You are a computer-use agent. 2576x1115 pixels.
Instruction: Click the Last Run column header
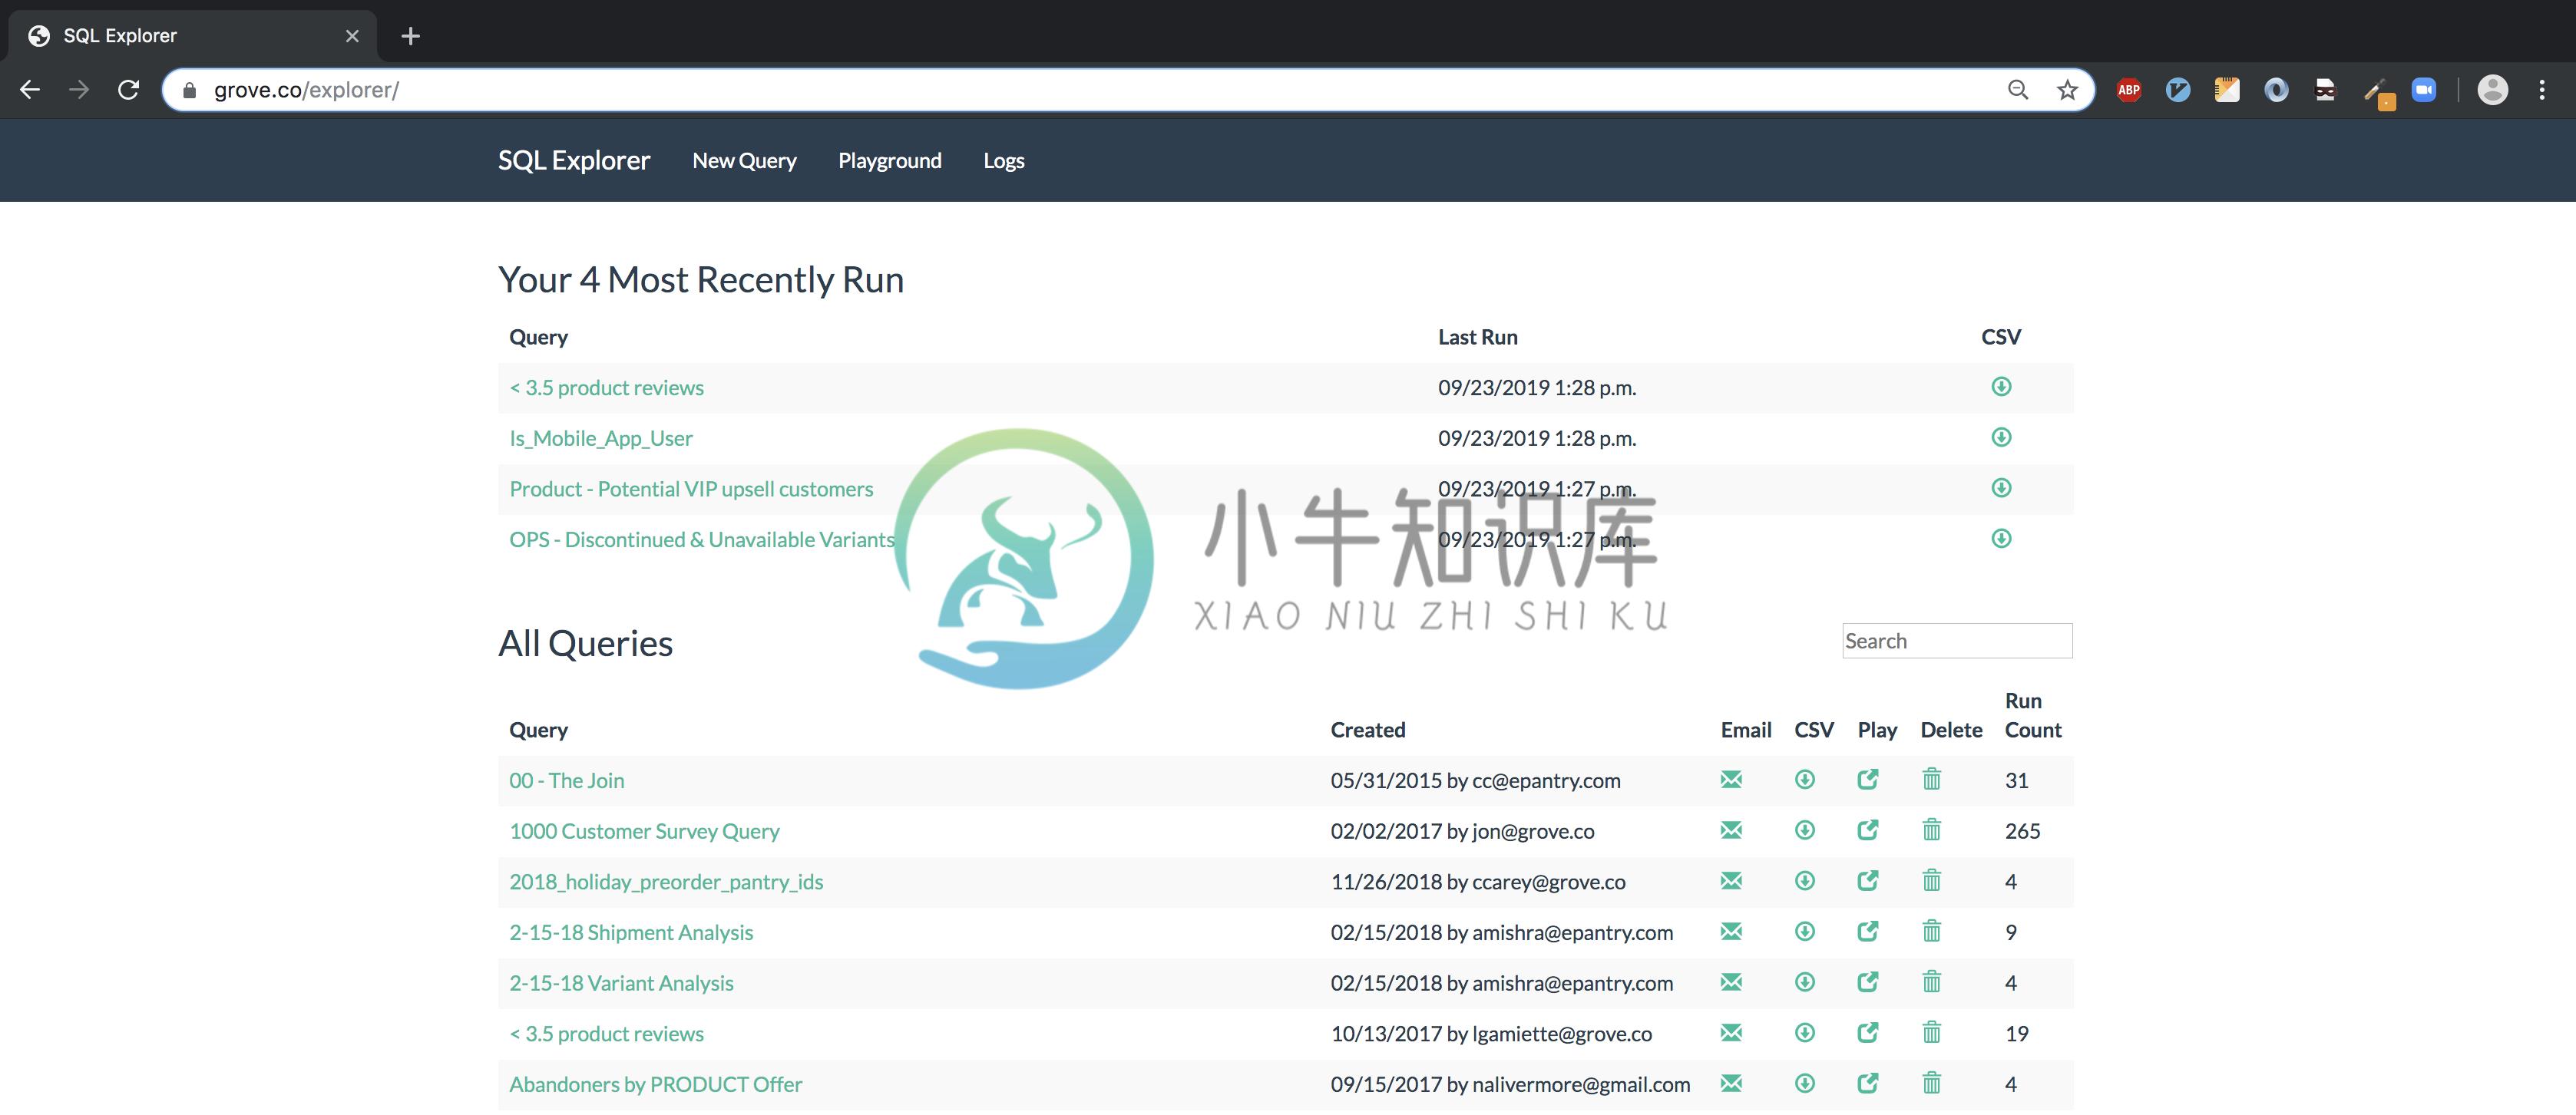tap(1477, 338)
